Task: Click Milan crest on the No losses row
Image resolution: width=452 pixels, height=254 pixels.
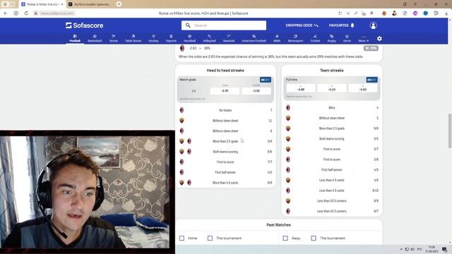Action: (x=182, y=110)
